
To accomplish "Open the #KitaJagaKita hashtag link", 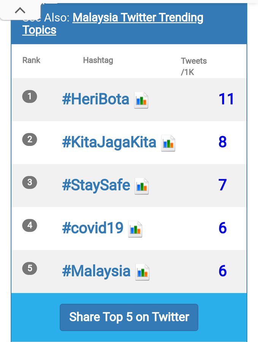I will click(109, 142).
